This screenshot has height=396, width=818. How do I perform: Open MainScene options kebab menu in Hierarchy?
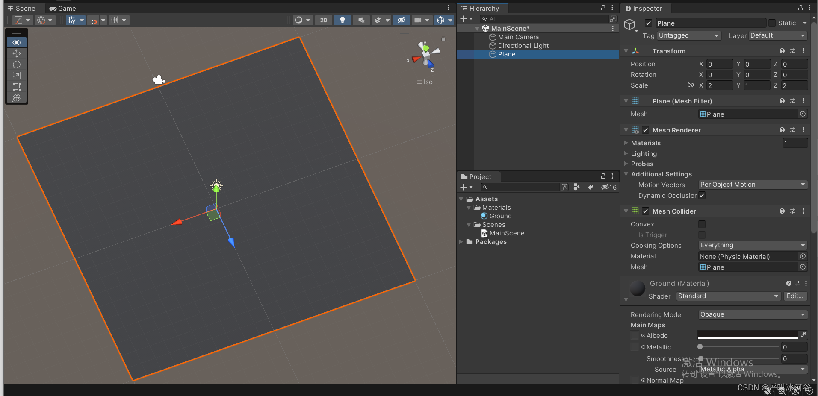coord(613,28)
